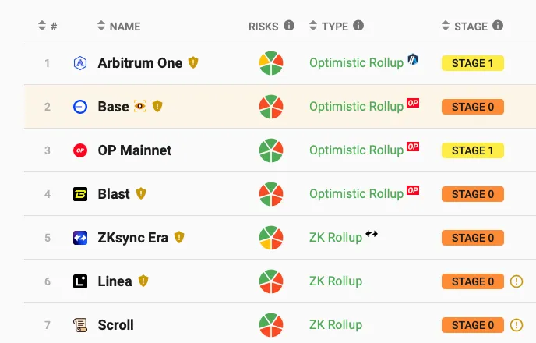Viewport: 536px width, 343px height.
Task: Click the Scroll project logo icon
Action: pyautogui.click(x=79, y=325)
